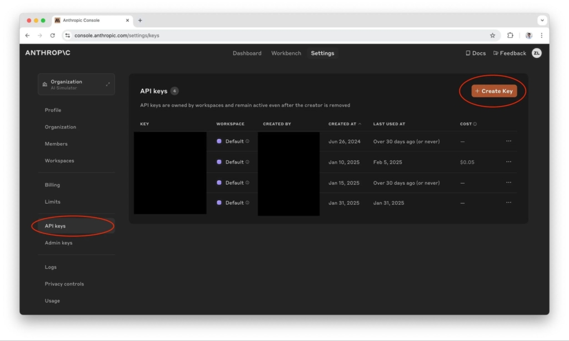Select the Settings tab

coord(322,53)
